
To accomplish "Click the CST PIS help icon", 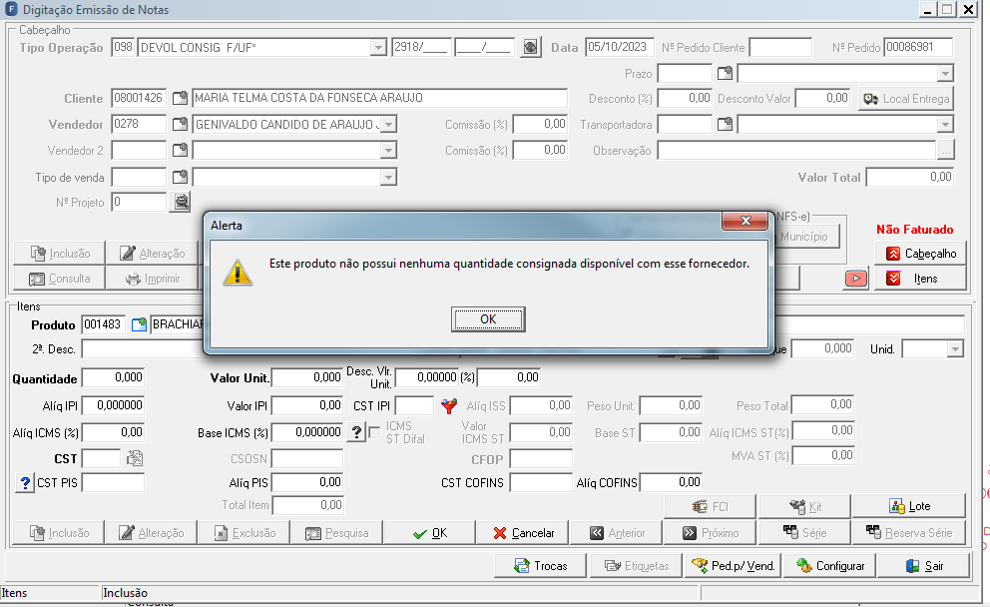I will 25,483.
